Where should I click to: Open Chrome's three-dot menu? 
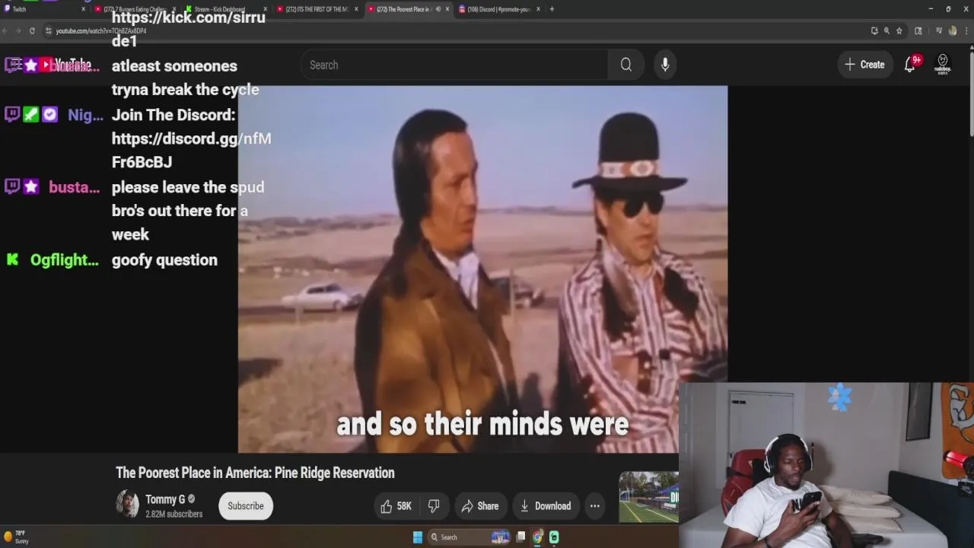[x=965, y=31]
